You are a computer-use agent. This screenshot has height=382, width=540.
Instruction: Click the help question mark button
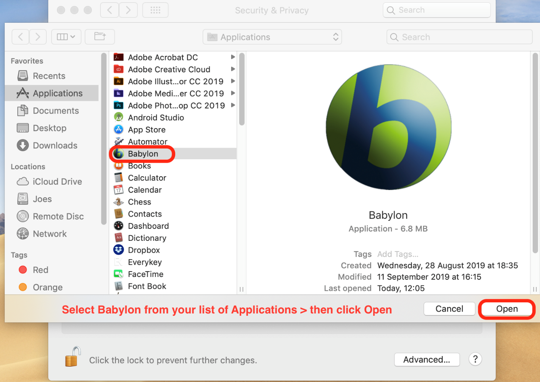pos(475,359)
